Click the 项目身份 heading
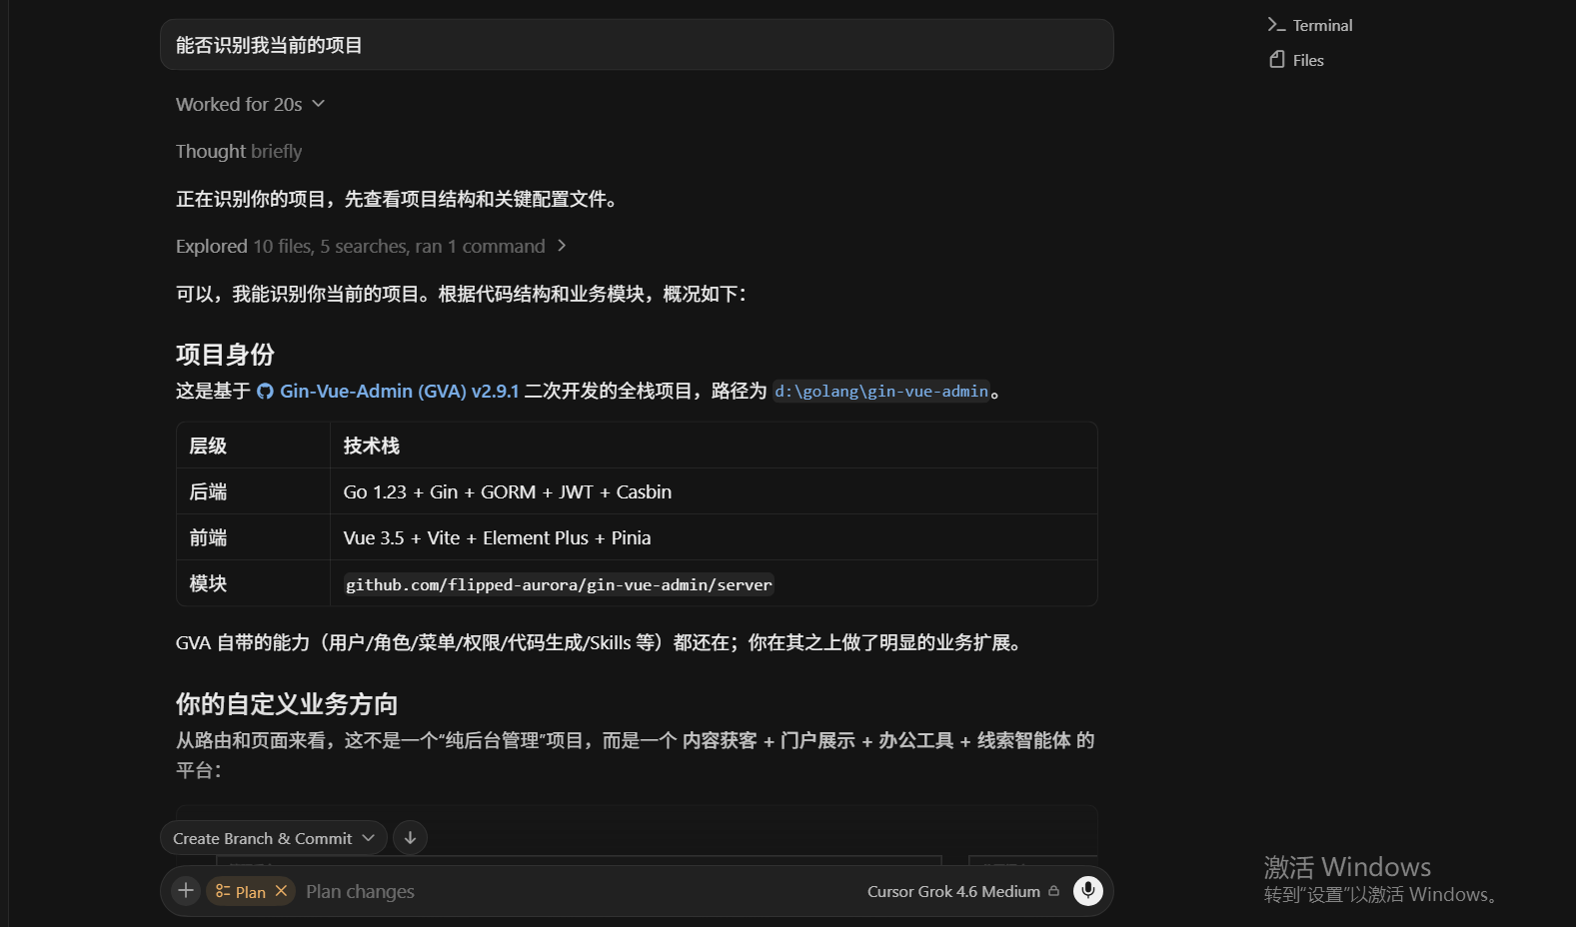The width and height of the screenshot is (1576, 927). click(225, 355)
